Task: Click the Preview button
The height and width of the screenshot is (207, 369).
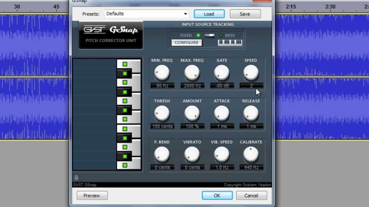Action: (92, 195)
